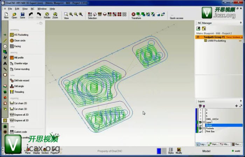
Task: Click the gray color swatch in bottom bar
Action: [x=164, y=151]
